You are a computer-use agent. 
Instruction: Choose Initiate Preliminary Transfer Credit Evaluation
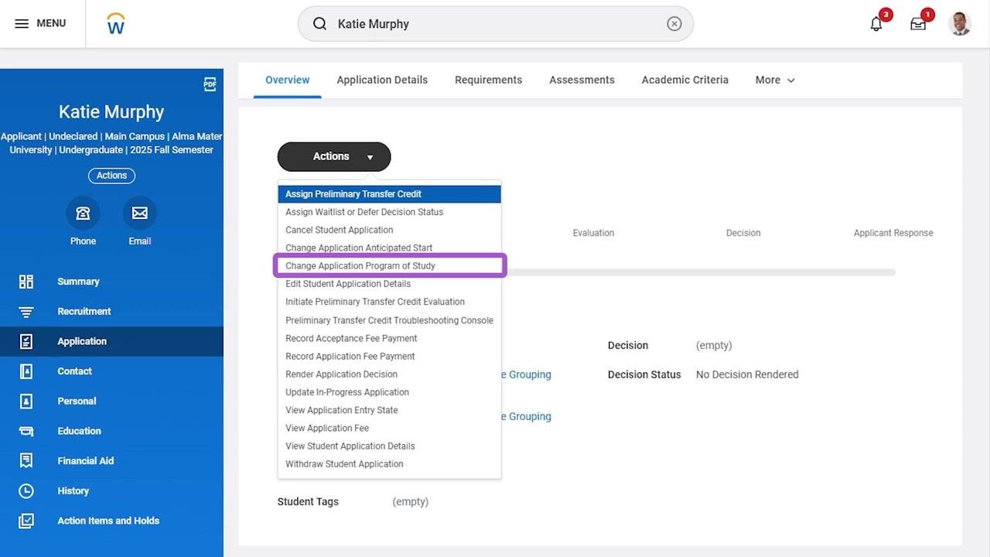tap(390, 302)
